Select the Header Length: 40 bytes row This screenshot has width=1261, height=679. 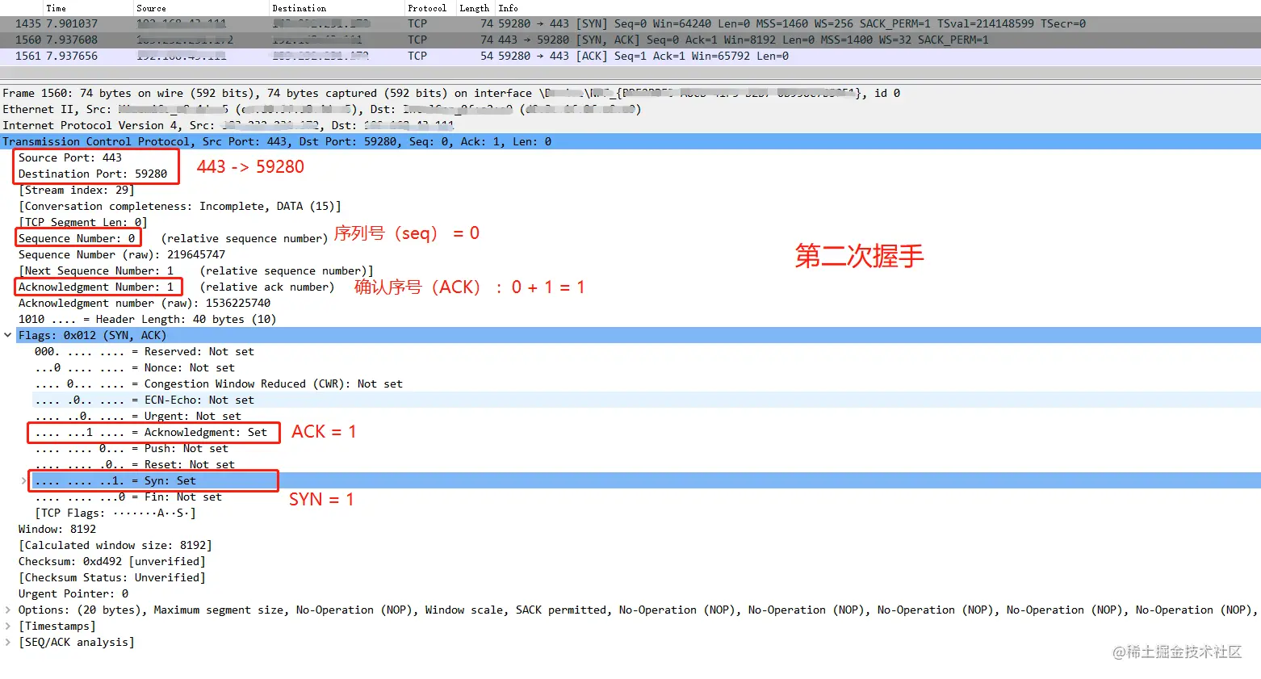point(148,319)
